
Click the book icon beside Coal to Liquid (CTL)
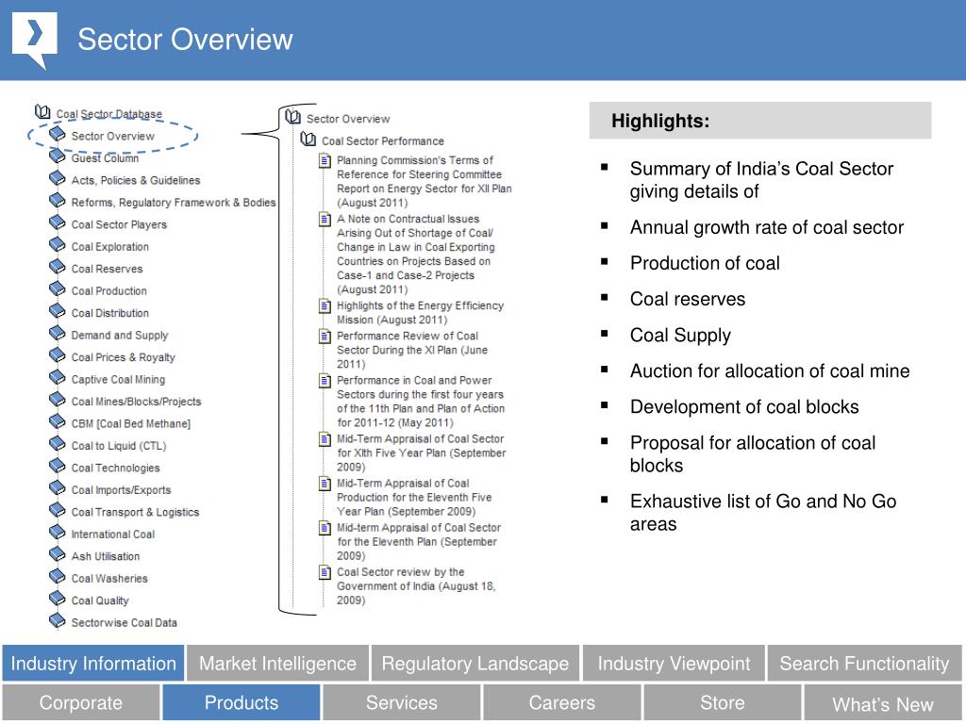(x=58, y=445)
